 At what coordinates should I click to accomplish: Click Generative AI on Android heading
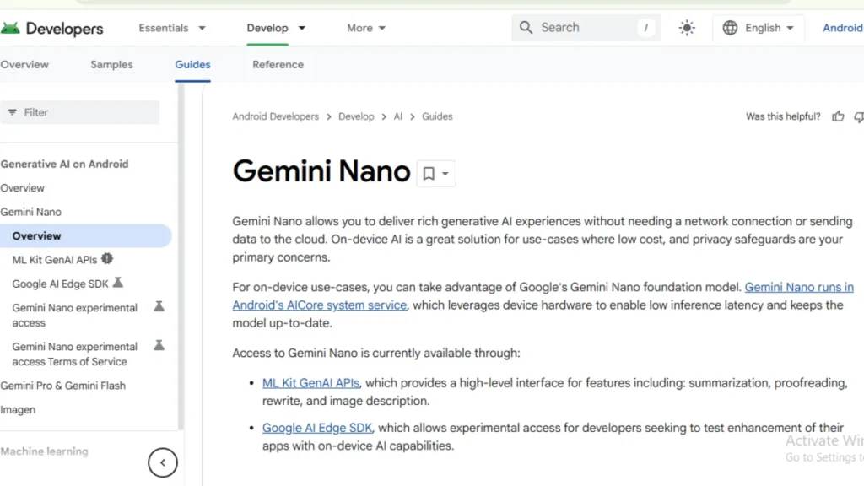tap(64, 165)
